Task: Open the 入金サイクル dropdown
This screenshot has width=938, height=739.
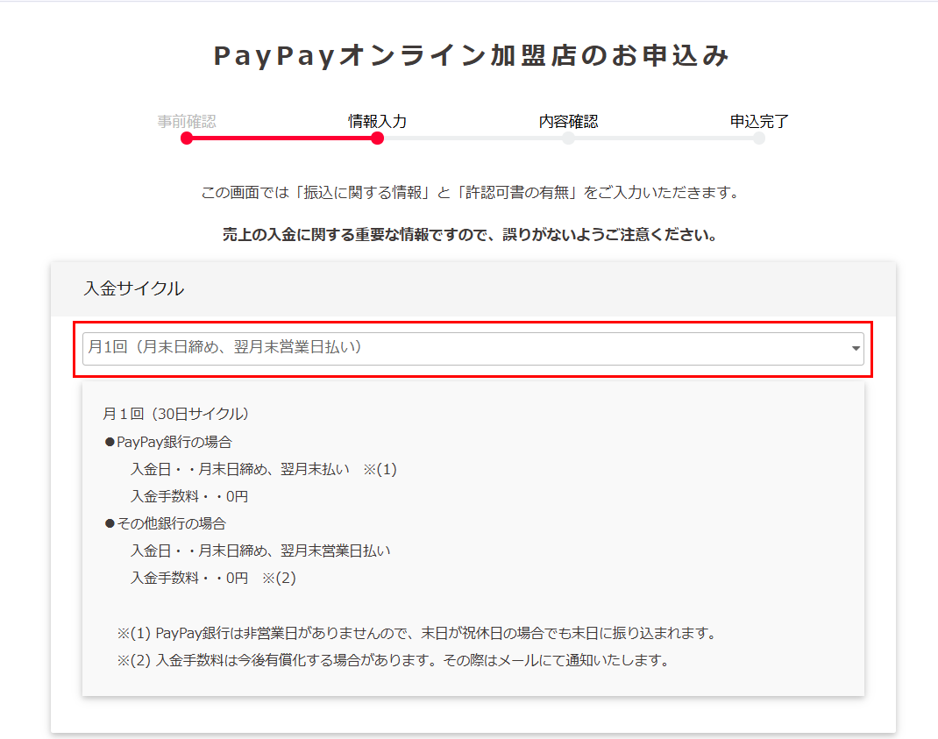Action: coord(473,348)
